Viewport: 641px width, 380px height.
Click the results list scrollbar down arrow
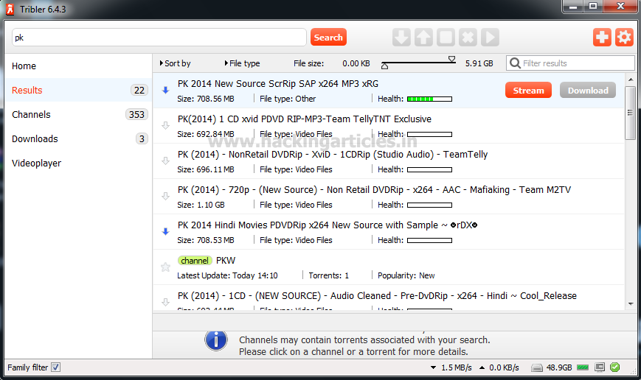[x=631, y=304]
